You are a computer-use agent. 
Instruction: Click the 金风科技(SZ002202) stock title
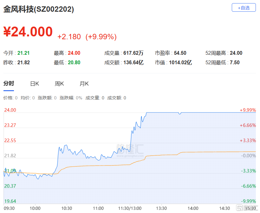39,9
